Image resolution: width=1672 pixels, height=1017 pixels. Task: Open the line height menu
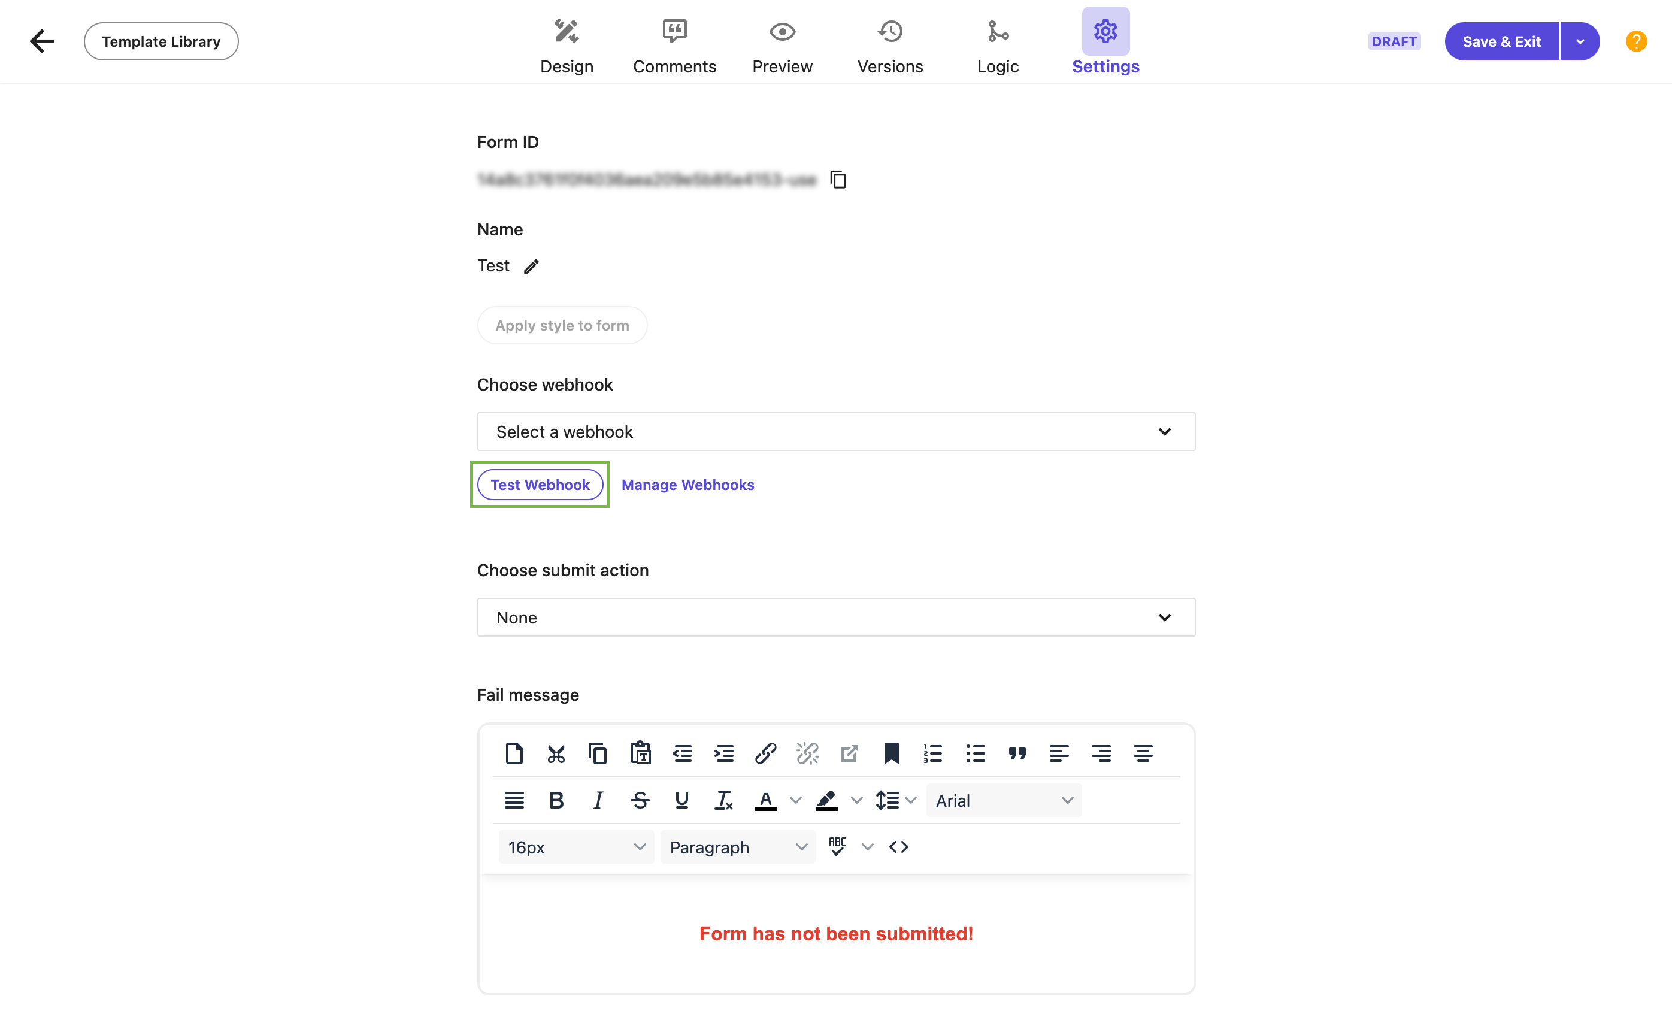pyautogui.click(x=896, y=800)
